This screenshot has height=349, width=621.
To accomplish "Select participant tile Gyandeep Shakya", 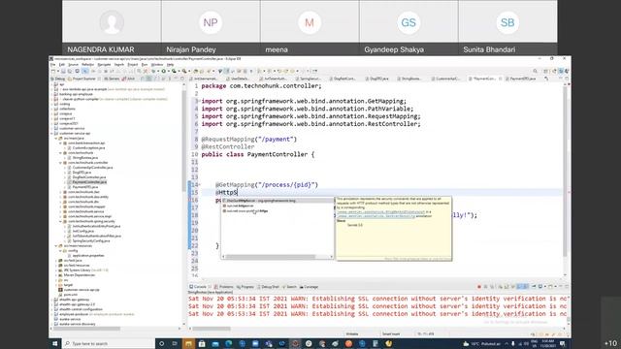I will tap(409, 28).
